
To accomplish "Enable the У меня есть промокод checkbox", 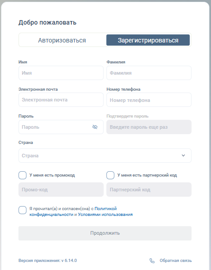I will click(22, 175).
